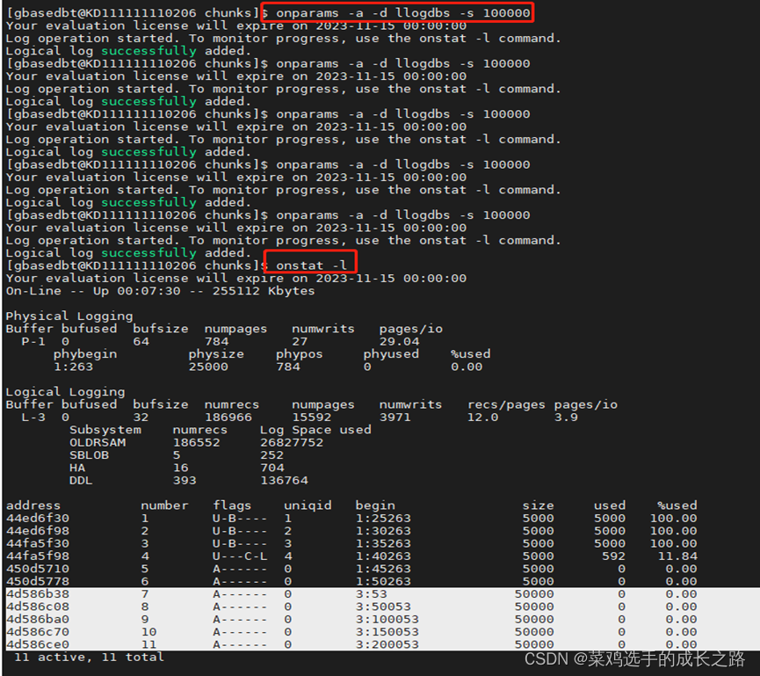Click the address 44ed6f30 in log table
This screenshot has width=760, height=676.
point(38,519)
